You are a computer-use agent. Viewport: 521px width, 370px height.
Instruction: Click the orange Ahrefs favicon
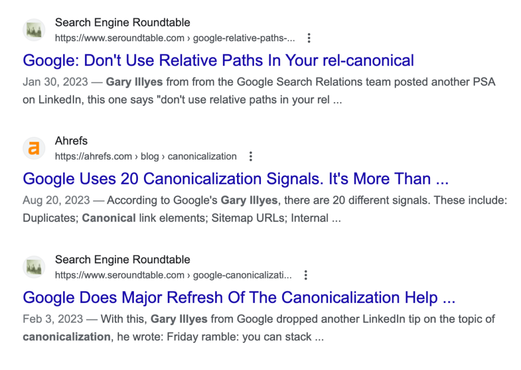[x=34, y=148]
